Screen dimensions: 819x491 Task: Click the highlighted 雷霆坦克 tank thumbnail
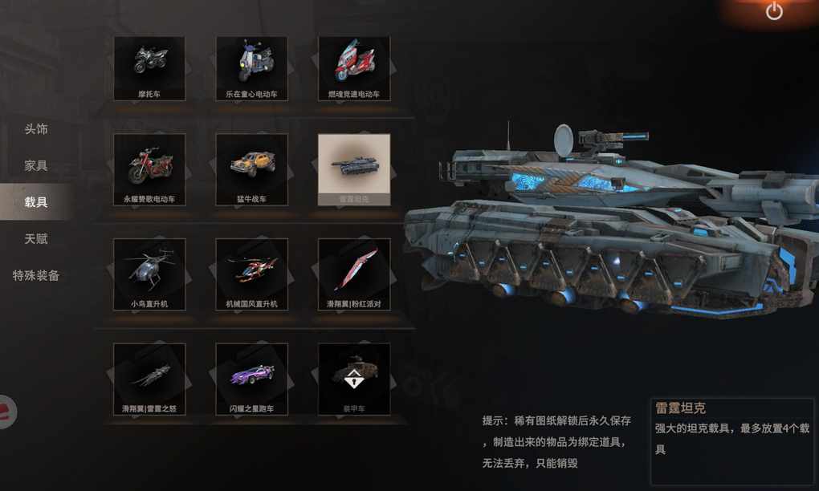tap(354, 169)
